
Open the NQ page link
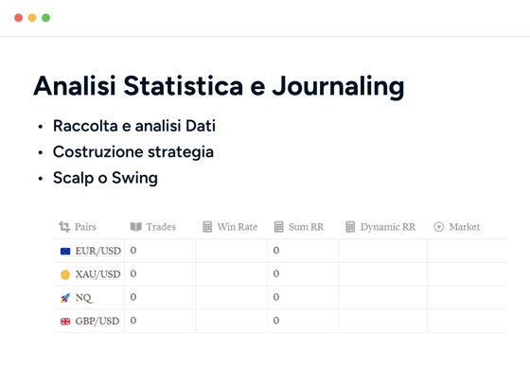click(84, 297)
